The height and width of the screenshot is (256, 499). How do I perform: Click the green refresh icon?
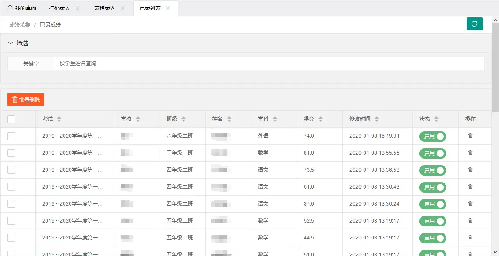(475, 24)
